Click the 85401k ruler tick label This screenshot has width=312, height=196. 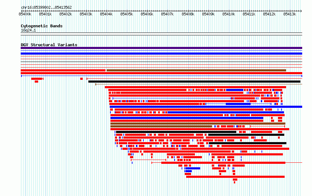tap(45, 14)
